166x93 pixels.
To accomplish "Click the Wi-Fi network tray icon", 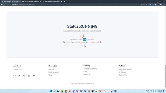I will [151, 91].
